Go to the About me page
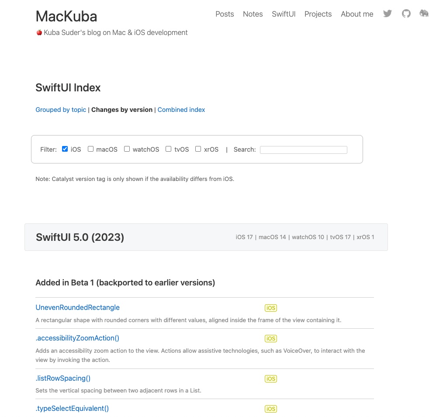The height and width of the screenshot is (417, 443). pyautogui.click(x=356, y=14)
